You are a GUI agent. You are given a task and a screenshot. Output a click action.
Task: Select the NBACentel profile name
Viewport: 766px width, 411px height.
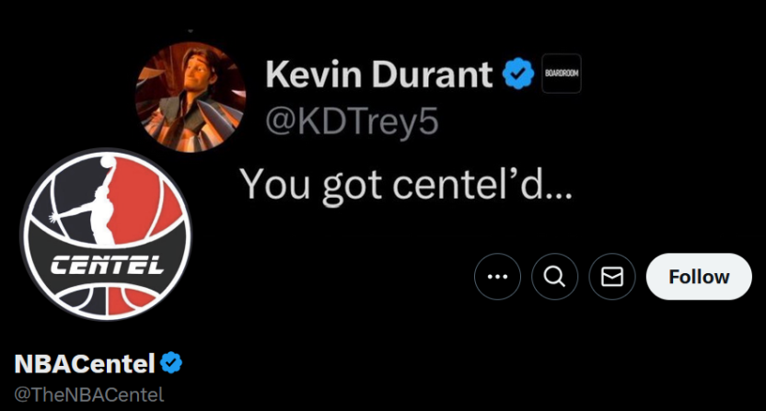coord(84,364)
